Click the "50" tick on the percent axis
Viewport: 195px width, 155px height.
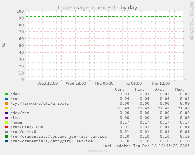(x=21, y=46)
